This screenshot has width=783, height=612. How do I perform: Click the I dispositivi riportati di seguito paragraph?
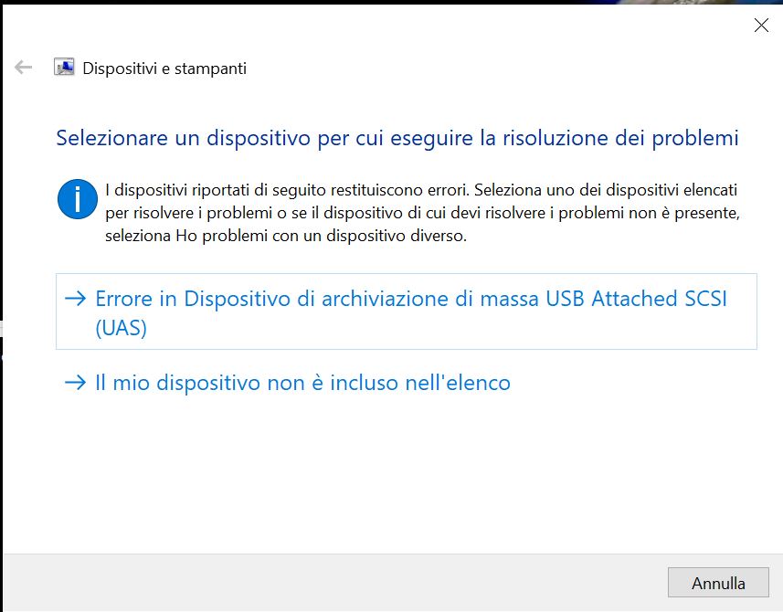click(x=422, y=213)
